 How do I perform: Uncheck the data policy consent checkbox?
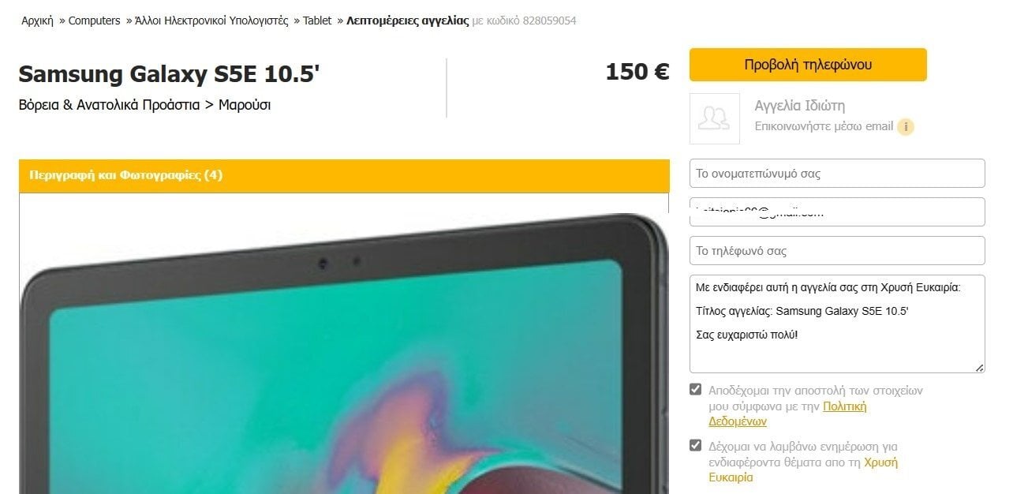(x=695, y=389)
